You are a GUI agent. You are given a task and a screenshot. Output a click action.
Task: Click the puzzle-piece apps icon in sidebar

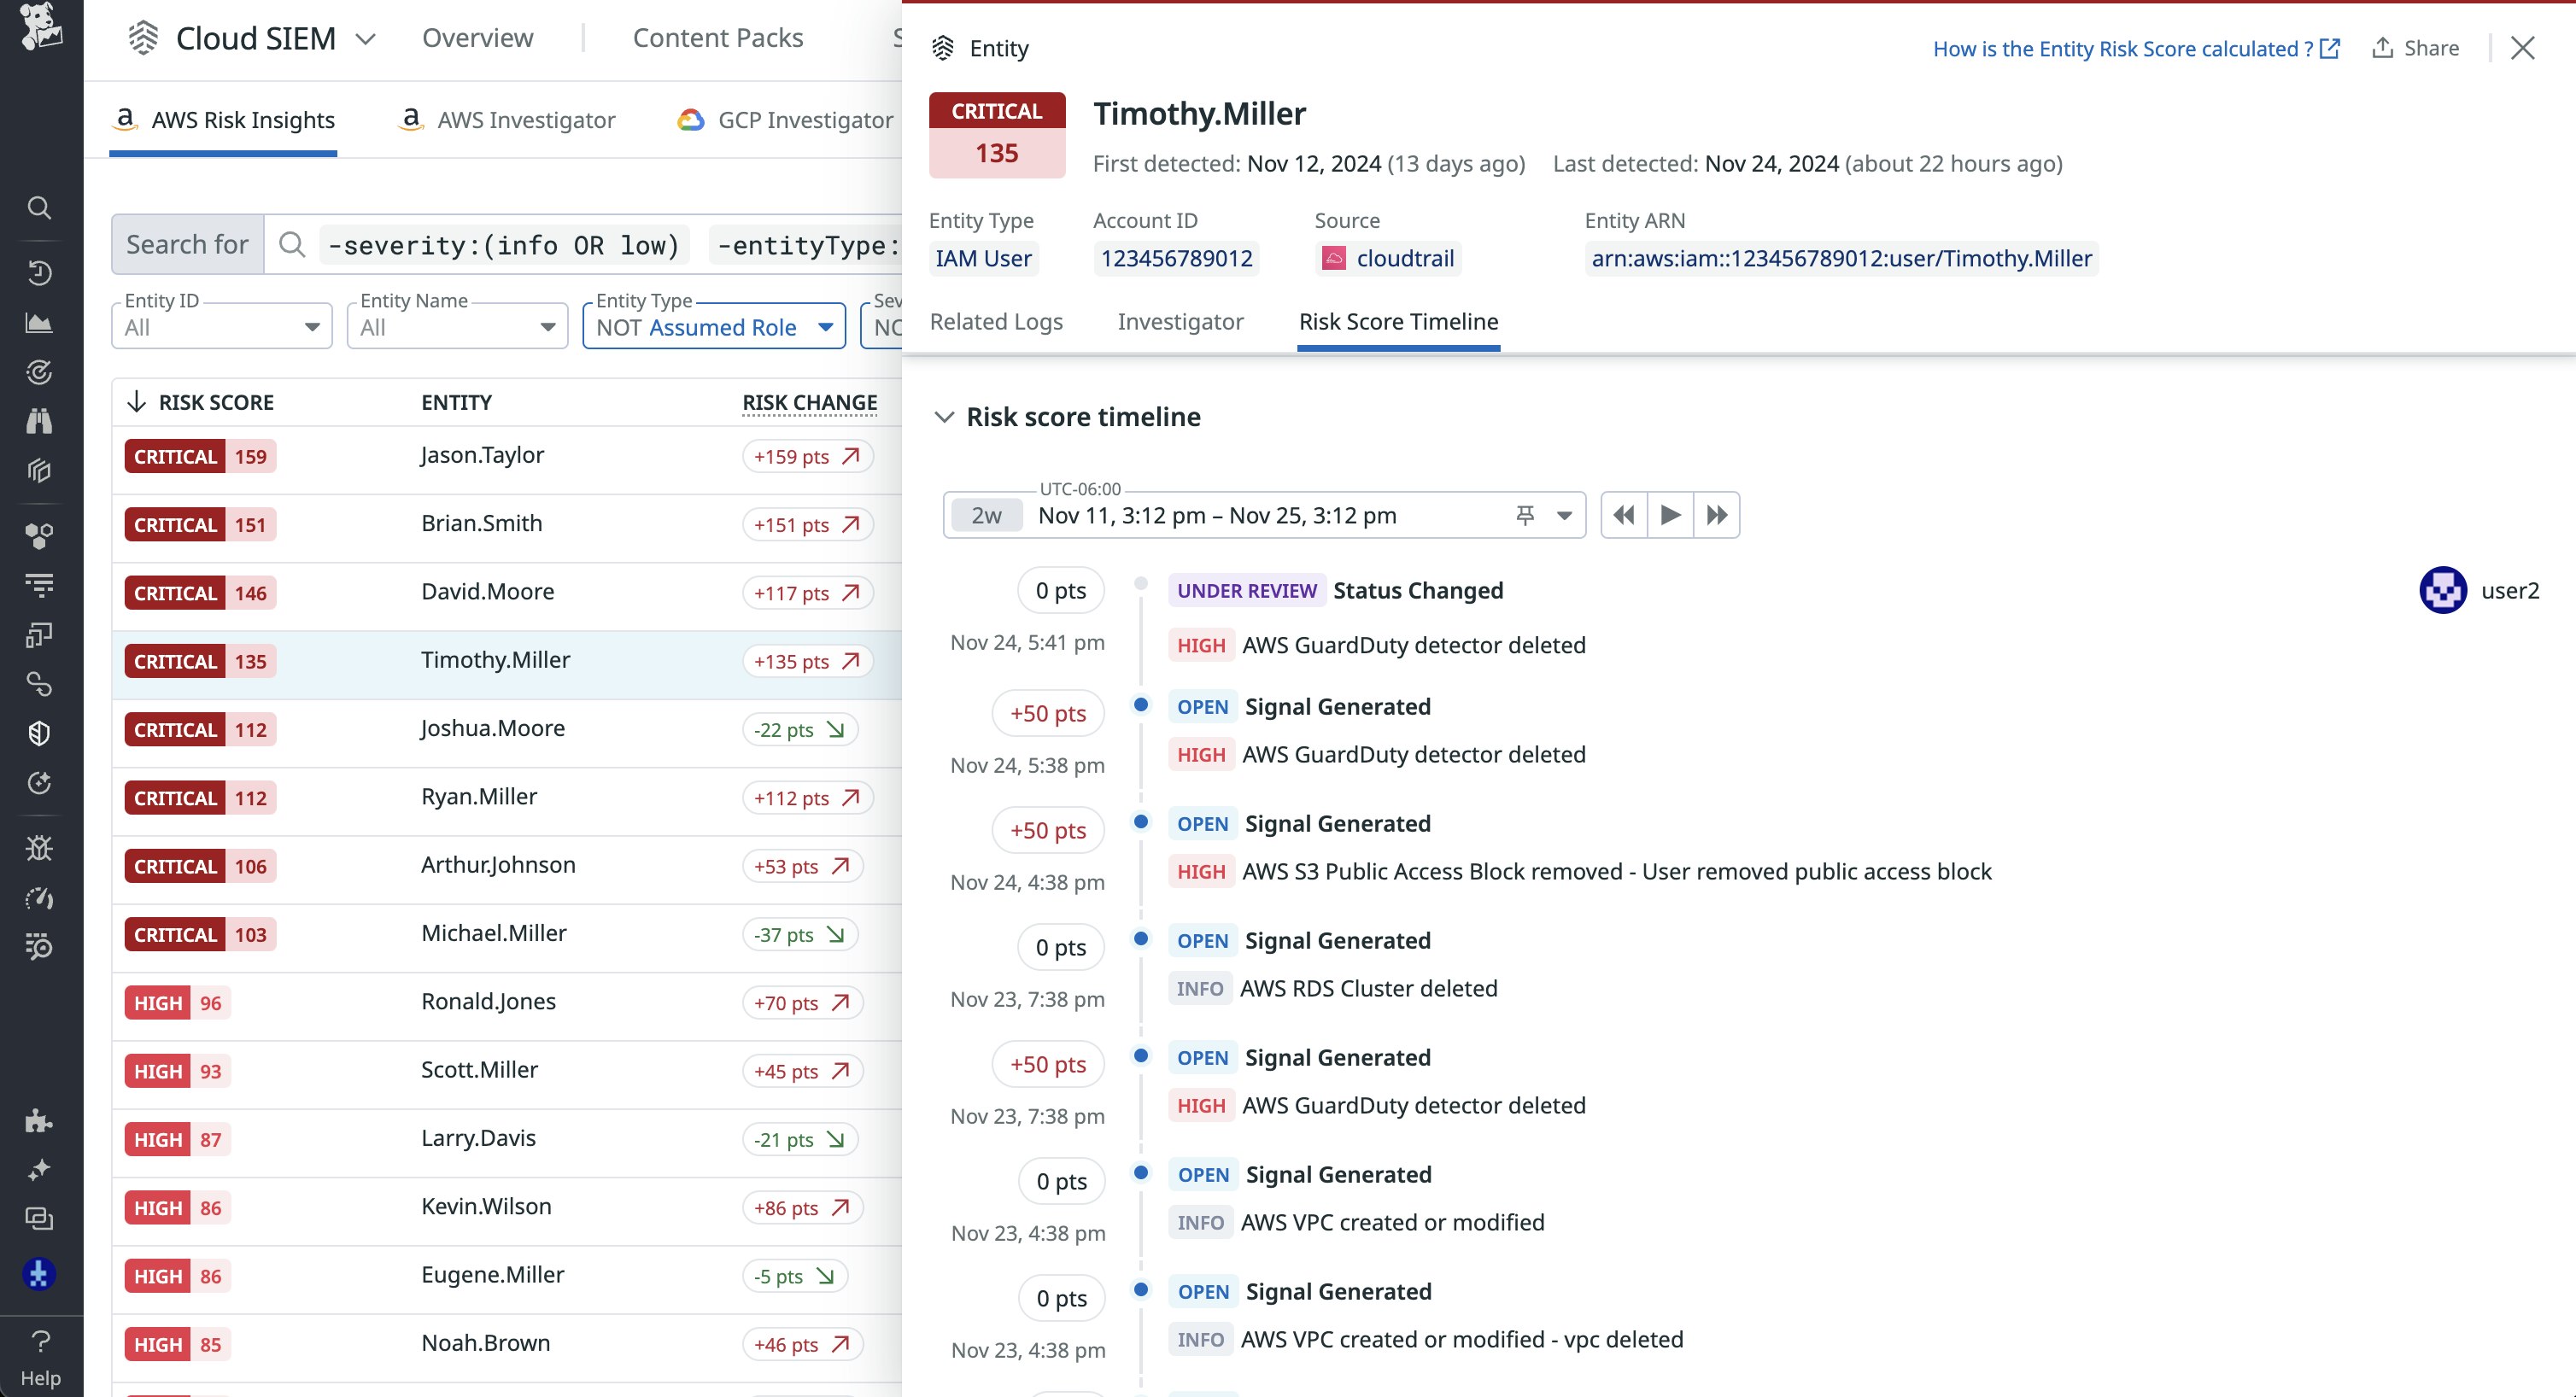[40, 1121]
